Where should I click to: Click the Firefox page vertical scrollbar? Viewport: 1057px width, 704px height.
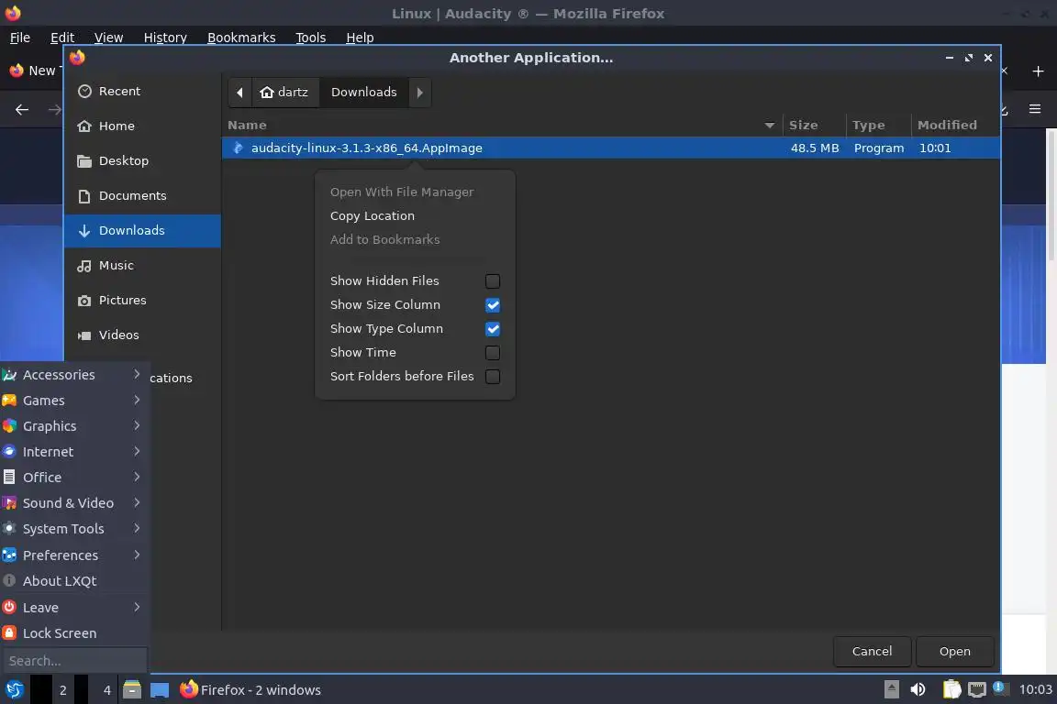pos(1051,194)
